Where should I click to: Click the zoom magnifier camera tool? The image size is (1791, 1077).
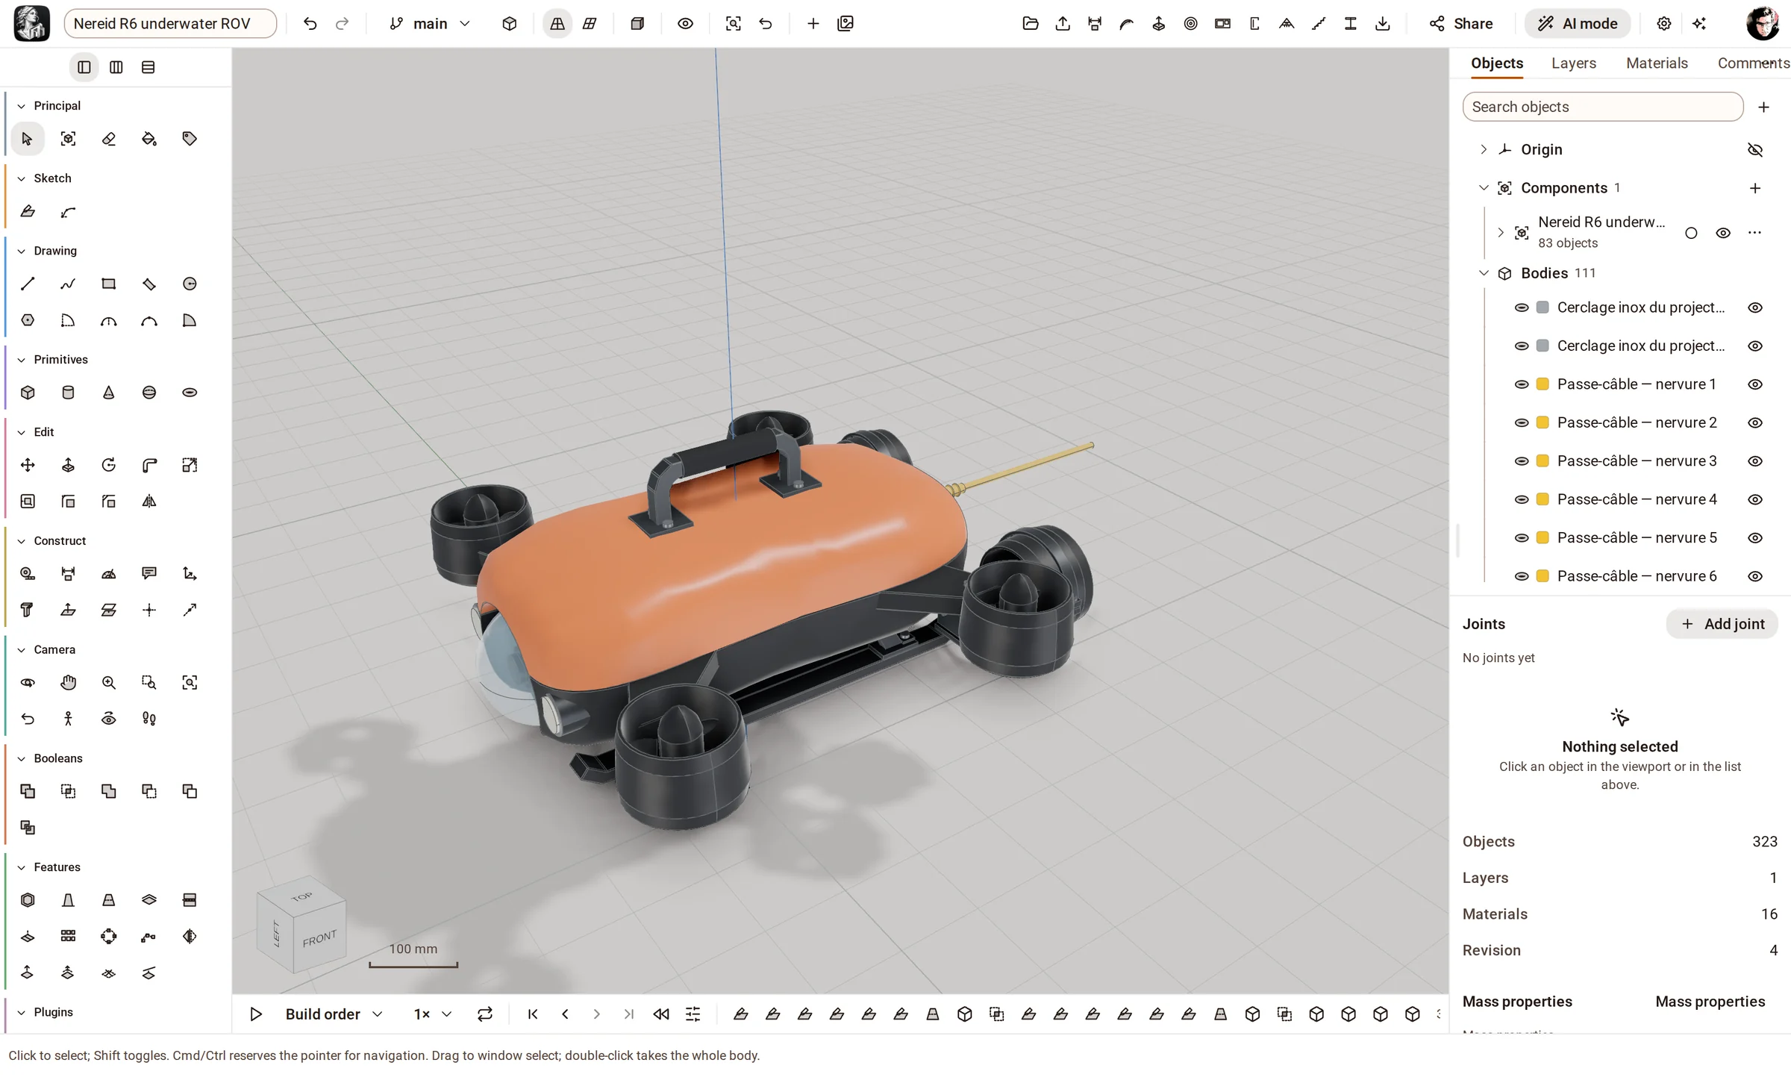click(x=109, y=682)
